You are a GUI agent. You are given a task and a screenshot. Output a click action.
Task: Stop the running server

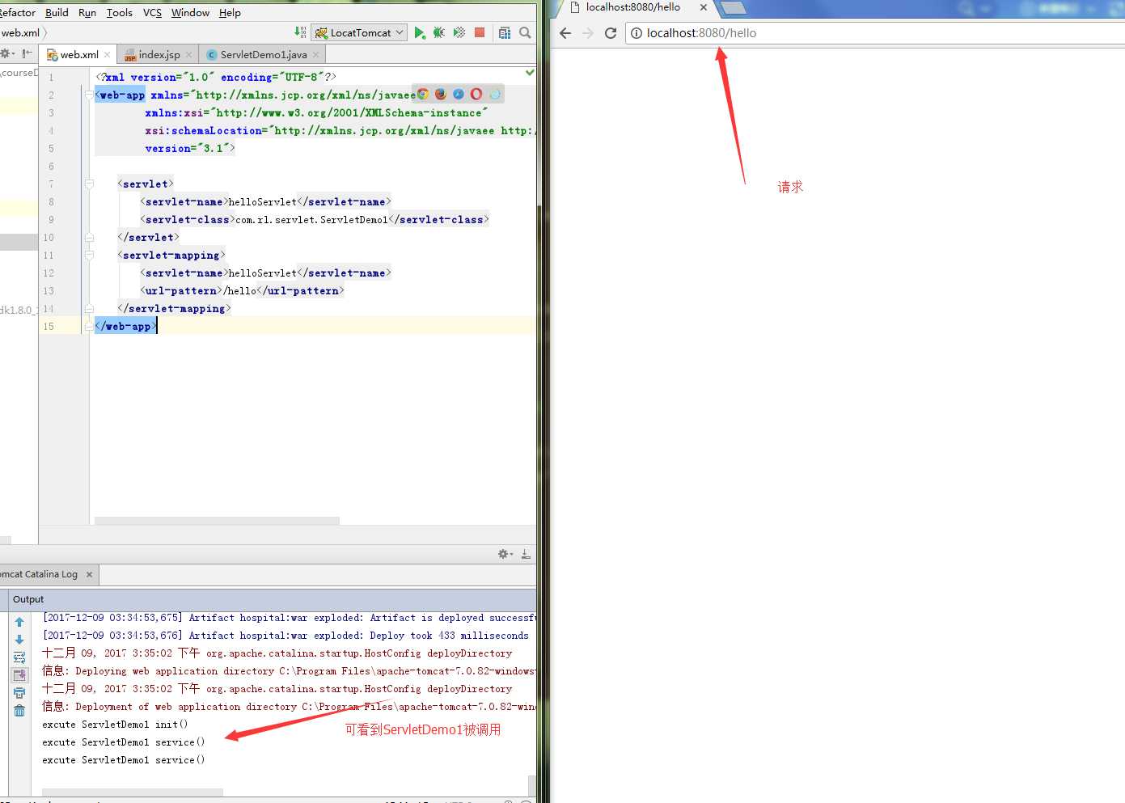pos(480,32)
